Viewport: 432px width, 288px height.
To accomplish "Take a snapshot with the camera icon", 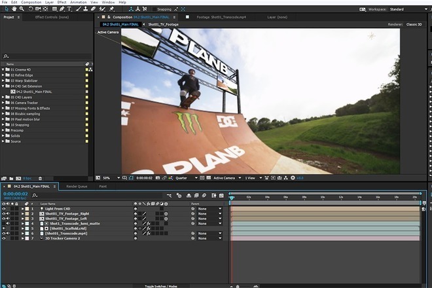I will coord(158,178).
